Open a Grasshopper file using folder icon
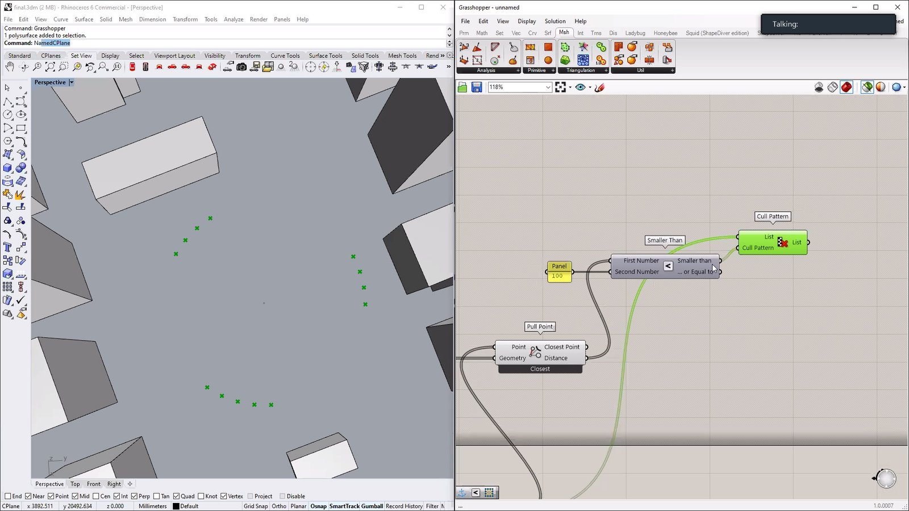The image size is (909, 511). pyautogui.click(x=462, y=87)
